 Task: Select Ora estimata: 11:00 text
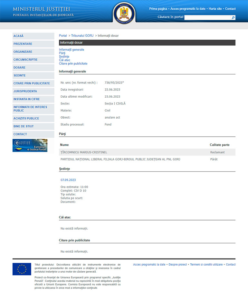click(74, 187)
